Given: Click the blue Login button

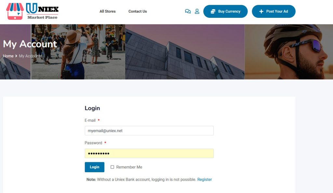Looking at the screenshot, I should point(95,167).
